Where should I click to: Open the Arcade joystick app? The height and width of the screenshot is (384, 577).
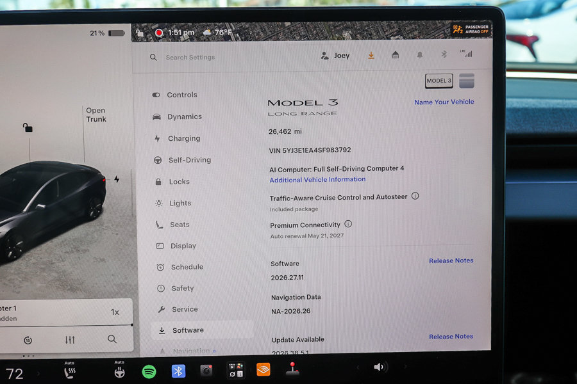tap(292, 369)
